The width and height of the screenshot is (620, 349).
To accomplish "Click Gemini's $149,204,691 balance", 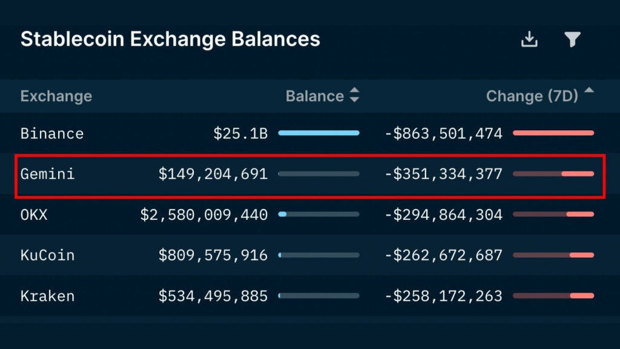I will click(x=213, y=174).
